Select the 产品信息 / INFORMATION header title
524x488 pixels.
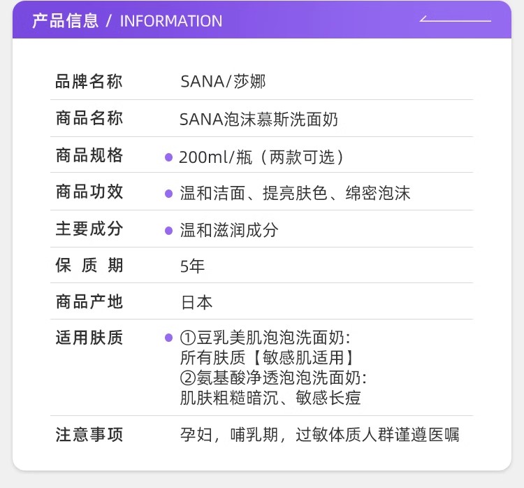127,21
